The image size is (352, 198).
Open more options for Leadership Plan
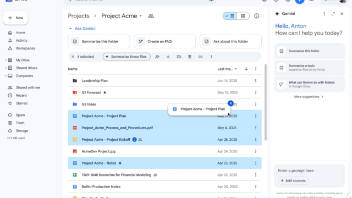tap(256, 81)
